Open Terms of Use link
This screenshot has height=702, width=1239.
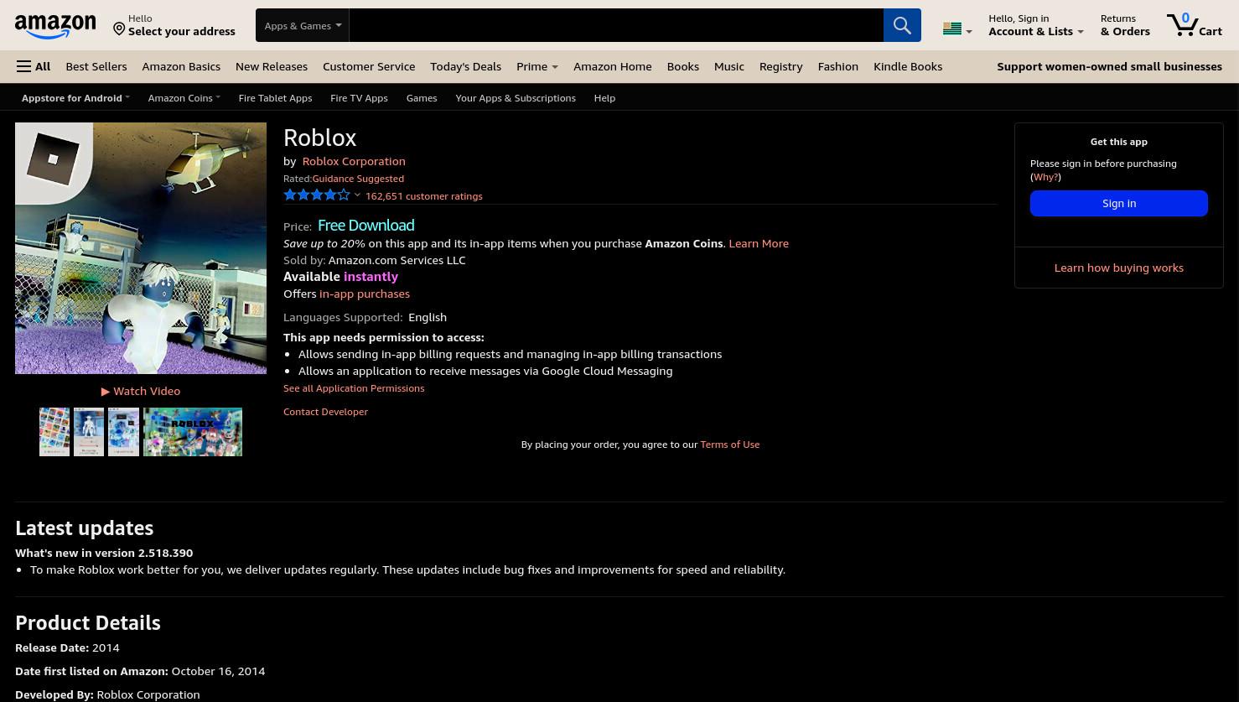click(730, 445)
